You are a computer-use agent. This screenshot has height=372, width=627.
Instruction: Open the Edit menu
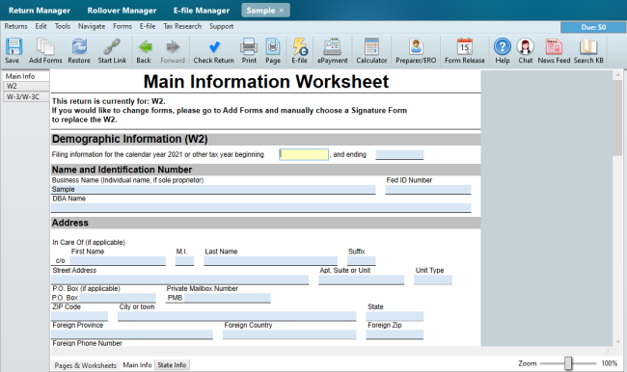pos(41,26)
